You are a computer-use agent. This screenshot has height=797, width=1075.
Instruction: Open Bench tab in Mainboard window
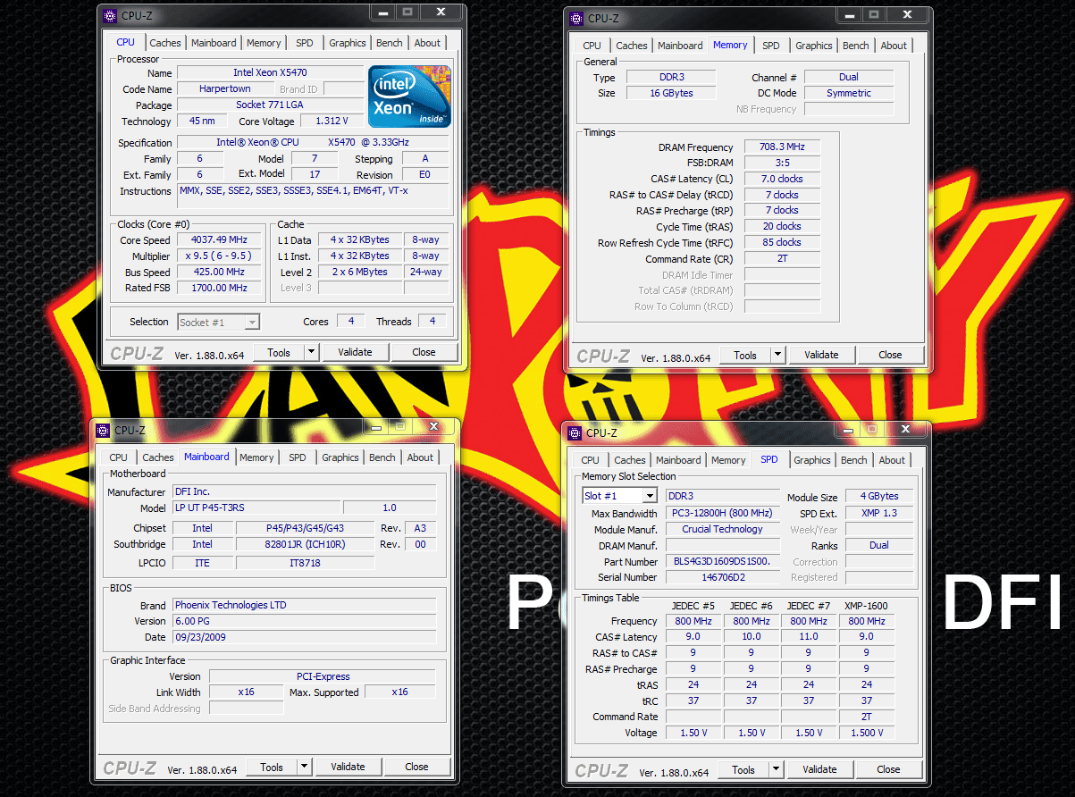(x=382, y=457)
